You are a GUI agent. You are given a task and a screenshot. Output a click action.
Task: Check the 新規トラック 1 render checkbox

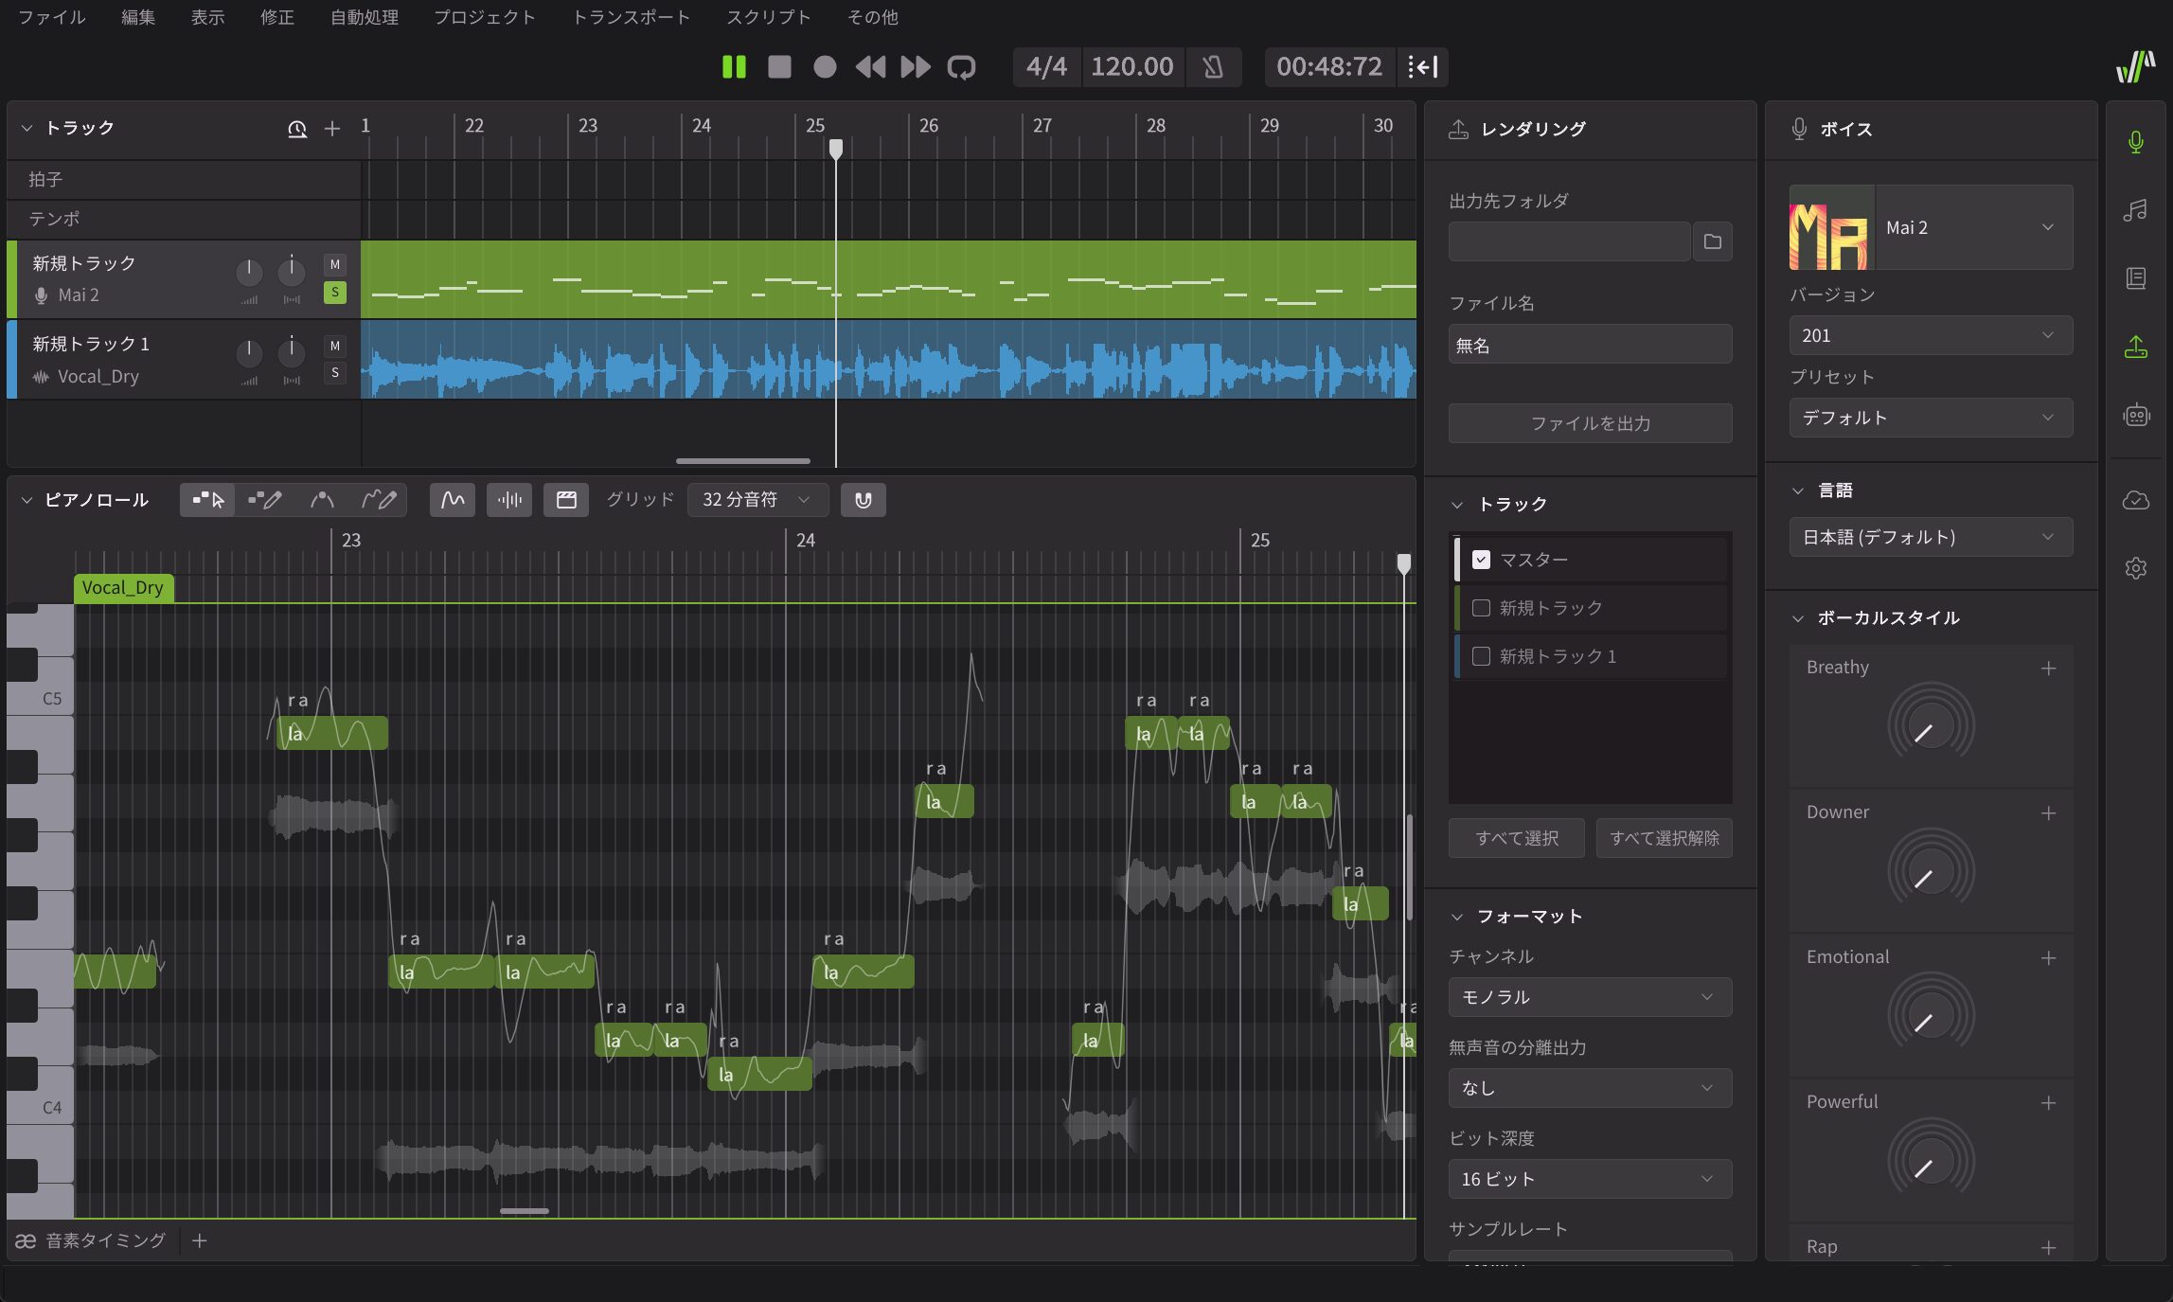tap(1481, 656)
